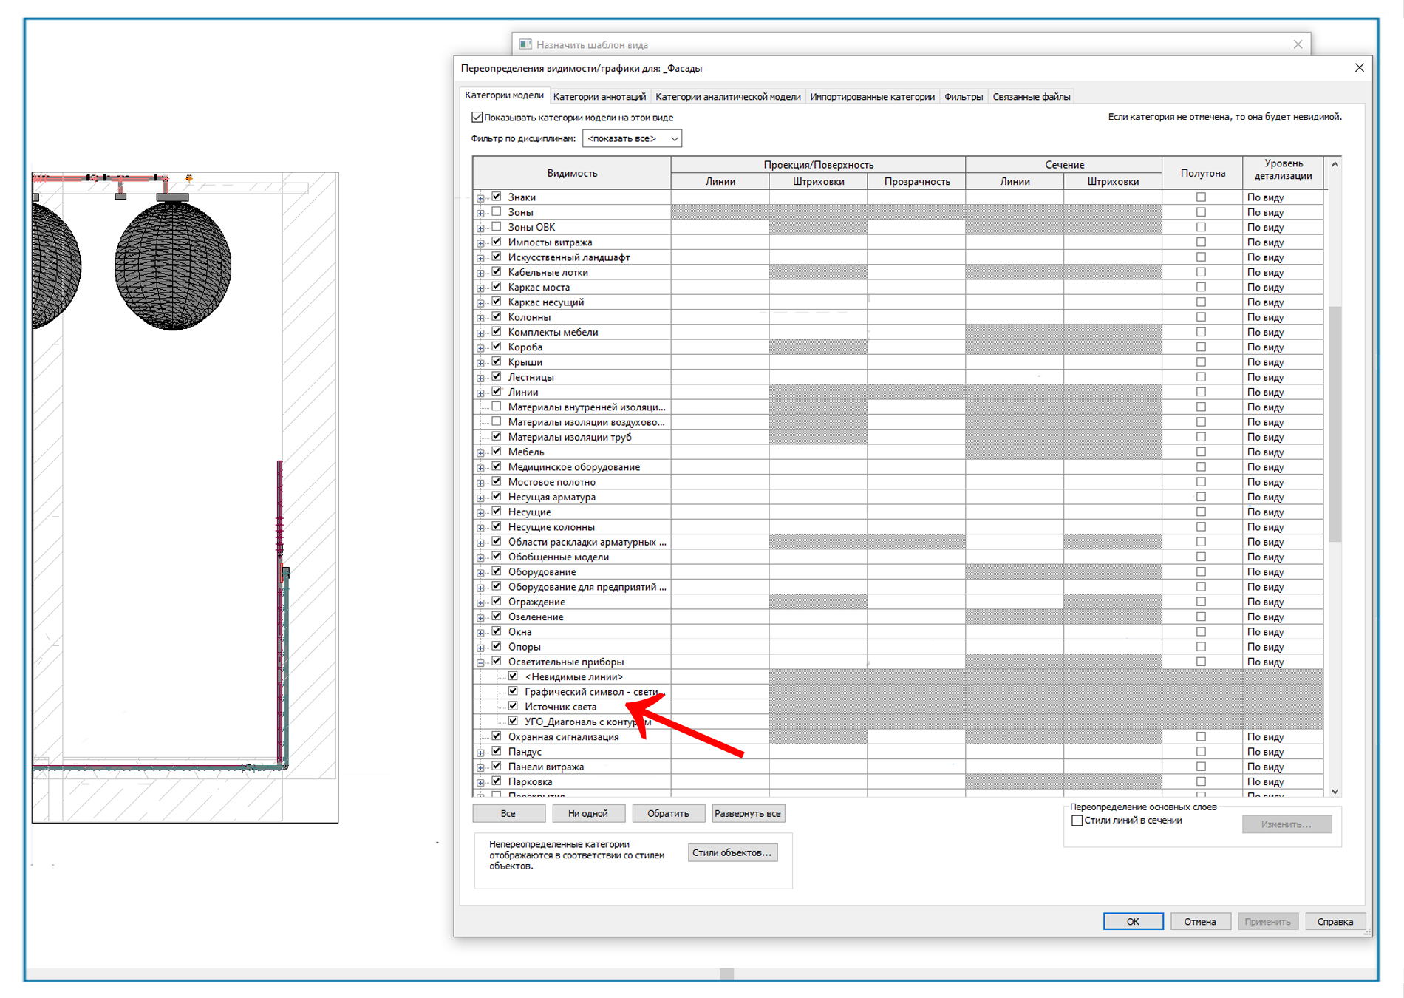Screen dimensions: 1404x998
Task: Enable halftone for Окна row
Action: [x=1201, y=631]
